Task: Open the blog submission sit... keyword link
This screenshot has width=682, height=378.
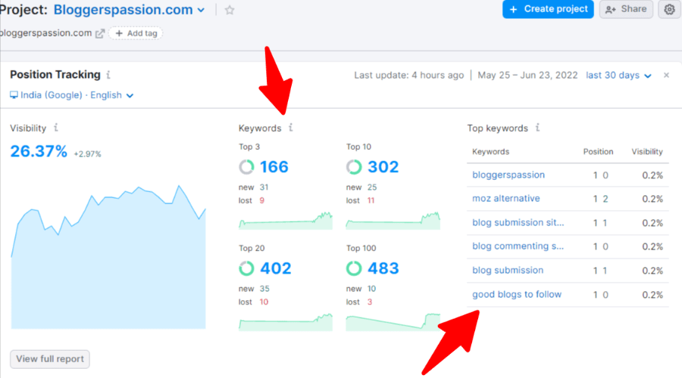Action: (518, 222)
